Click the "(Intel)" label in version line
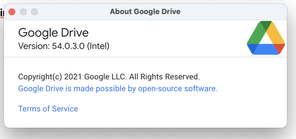 coord(98,46)
